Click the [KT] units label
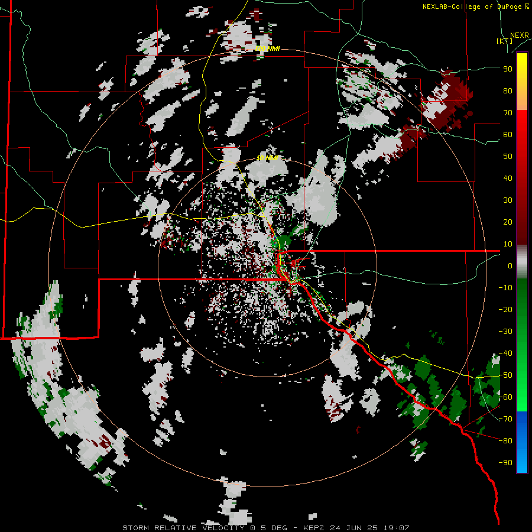This screenshot has width=532, height=532. pyautogui.click(x=504, y=41)
